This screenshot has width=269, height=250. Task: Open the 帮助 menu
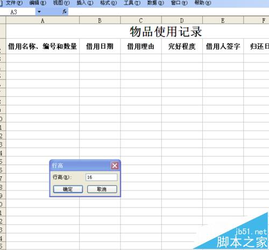[203, 3]
